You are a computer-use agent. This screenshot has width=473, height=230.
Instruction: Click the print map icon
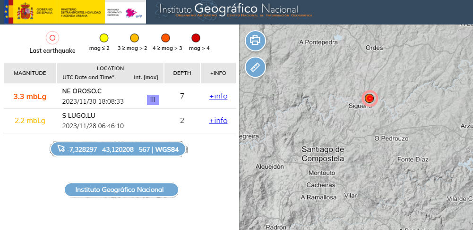pyautogui.click(x=255, y=40)
